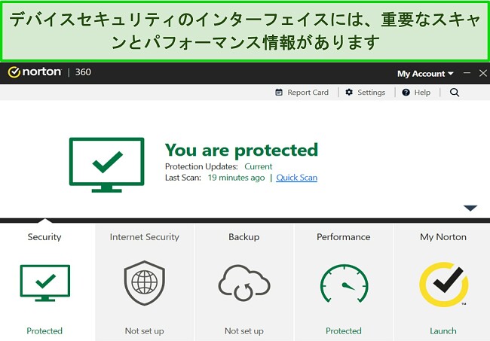Click the Backup cloud refresh icon
The image size is (490, 341).
(x=244, y=282)
